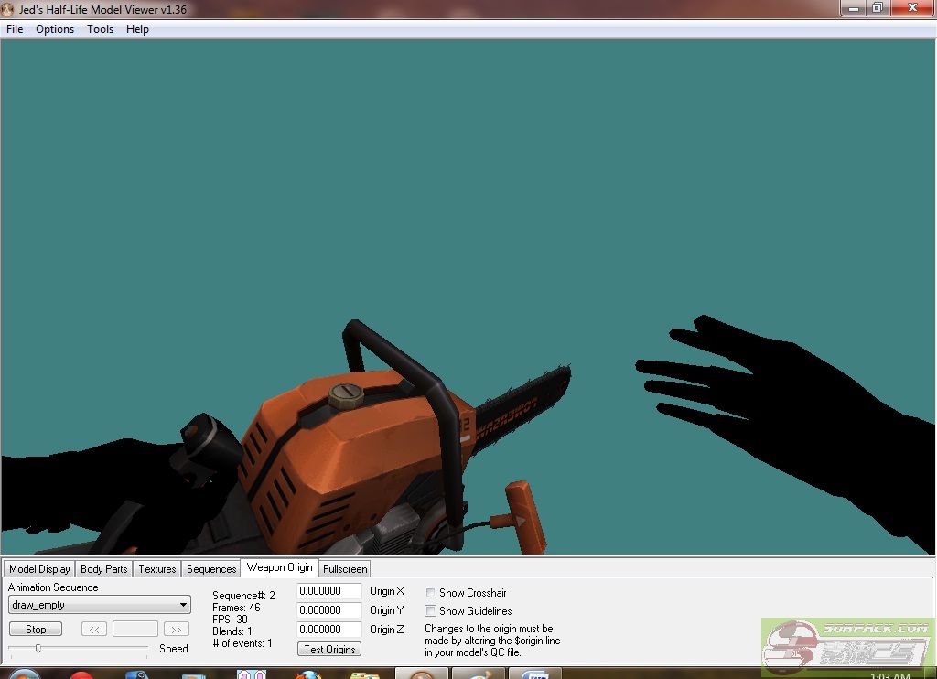The width and height of the screenshot is (937, 679).
Task: Switch to the Fullscreen tab
Action: coord(345,569)
